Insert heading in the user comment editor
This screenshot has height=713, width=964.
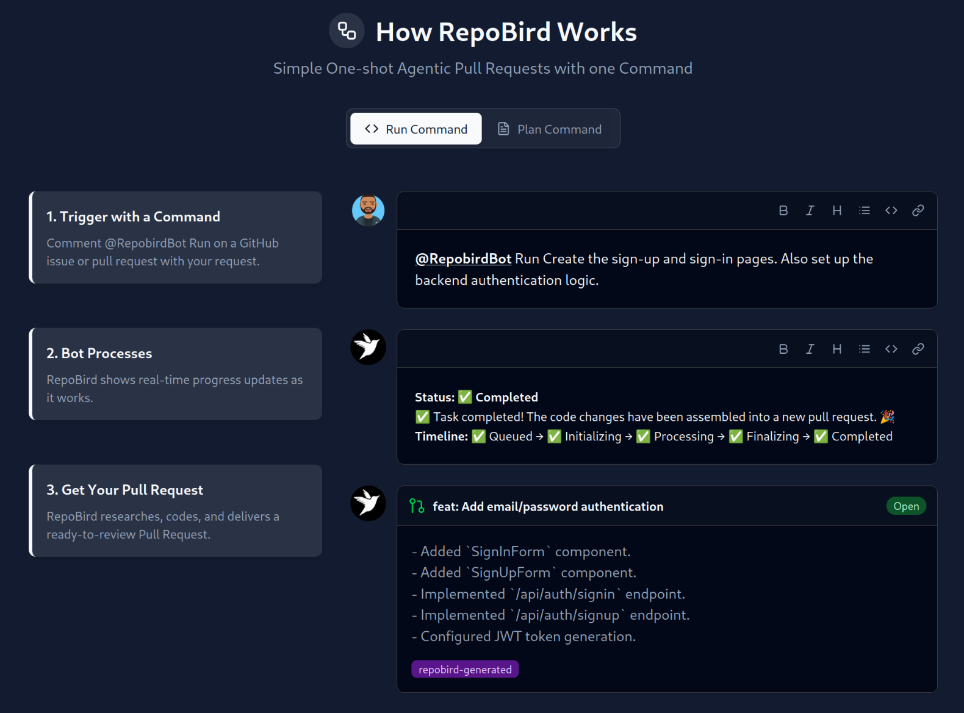click(x=837, y=210)
